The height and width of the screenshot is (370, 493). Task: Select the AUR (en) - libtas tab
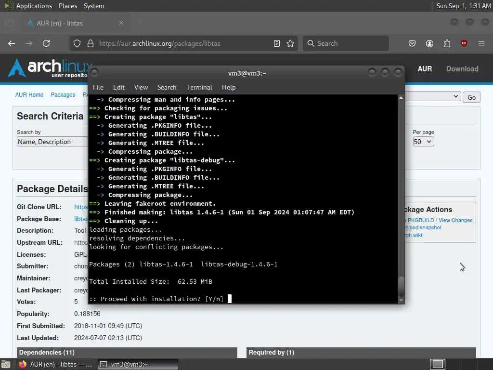click(76, 23)
